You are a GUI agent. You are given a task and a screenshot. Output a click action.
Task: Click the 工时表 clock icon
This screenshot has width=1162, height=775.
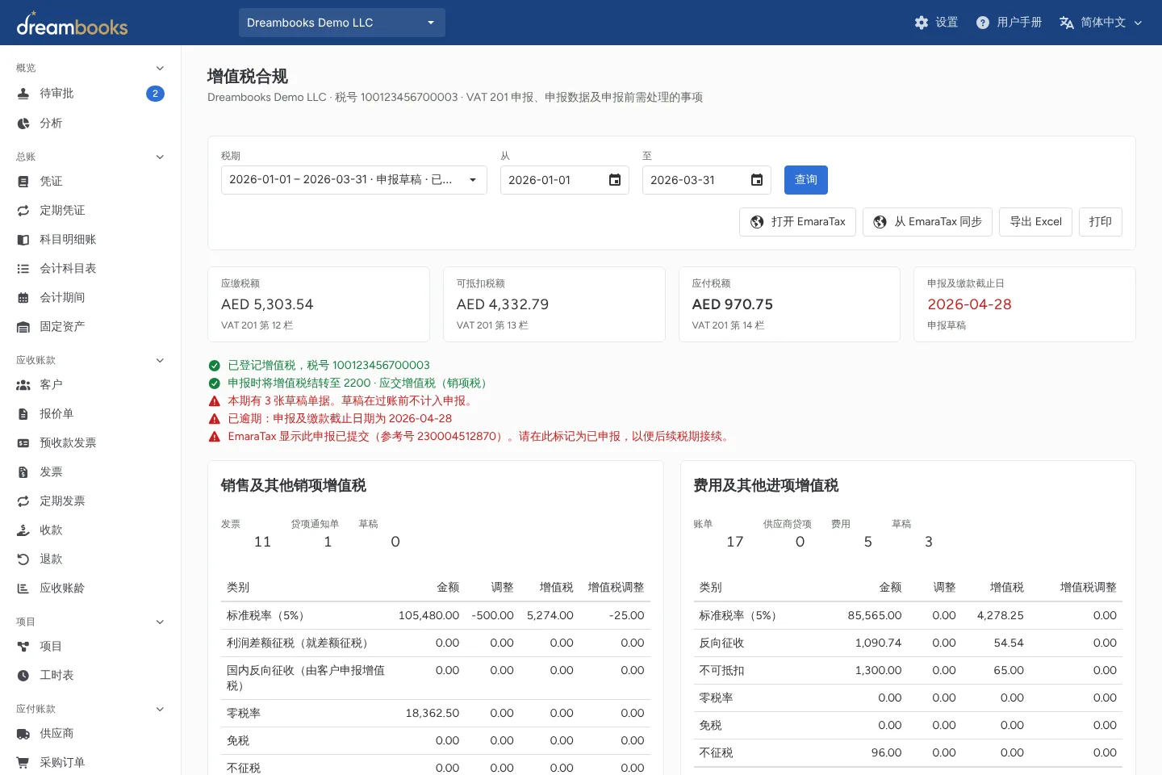(x=23, y=676)
